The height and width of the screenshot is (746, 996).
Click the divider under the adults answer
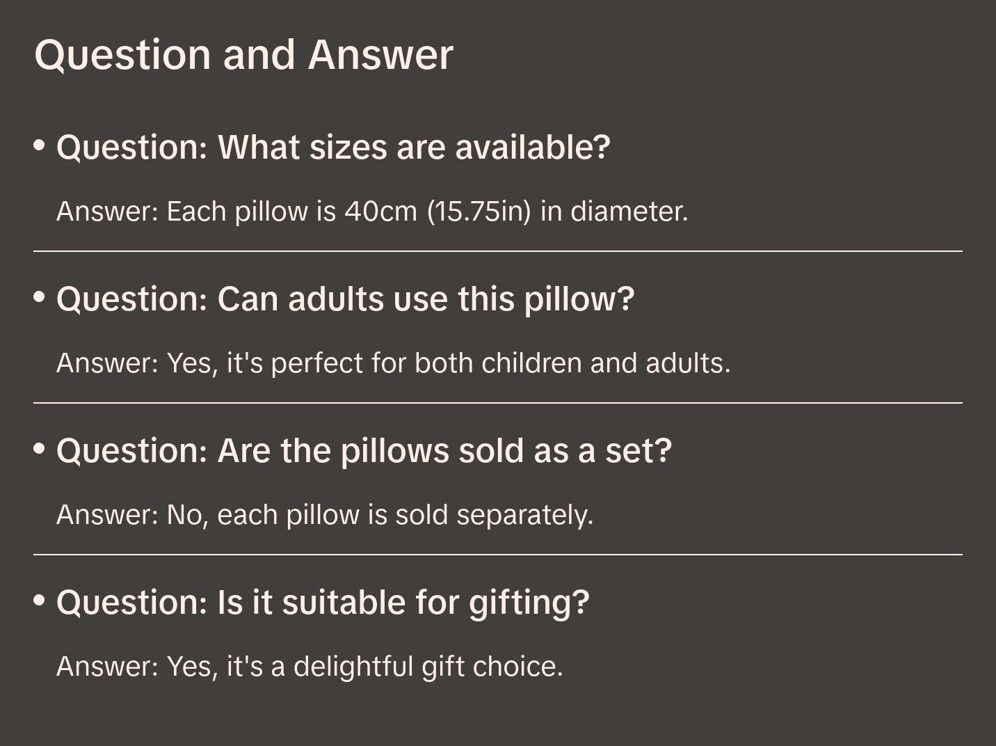(497, 403)
